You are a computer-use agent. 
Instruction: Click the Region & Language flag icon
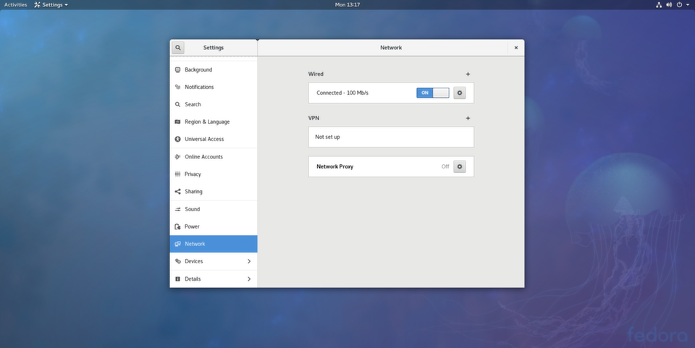click(x=178, y=122)
